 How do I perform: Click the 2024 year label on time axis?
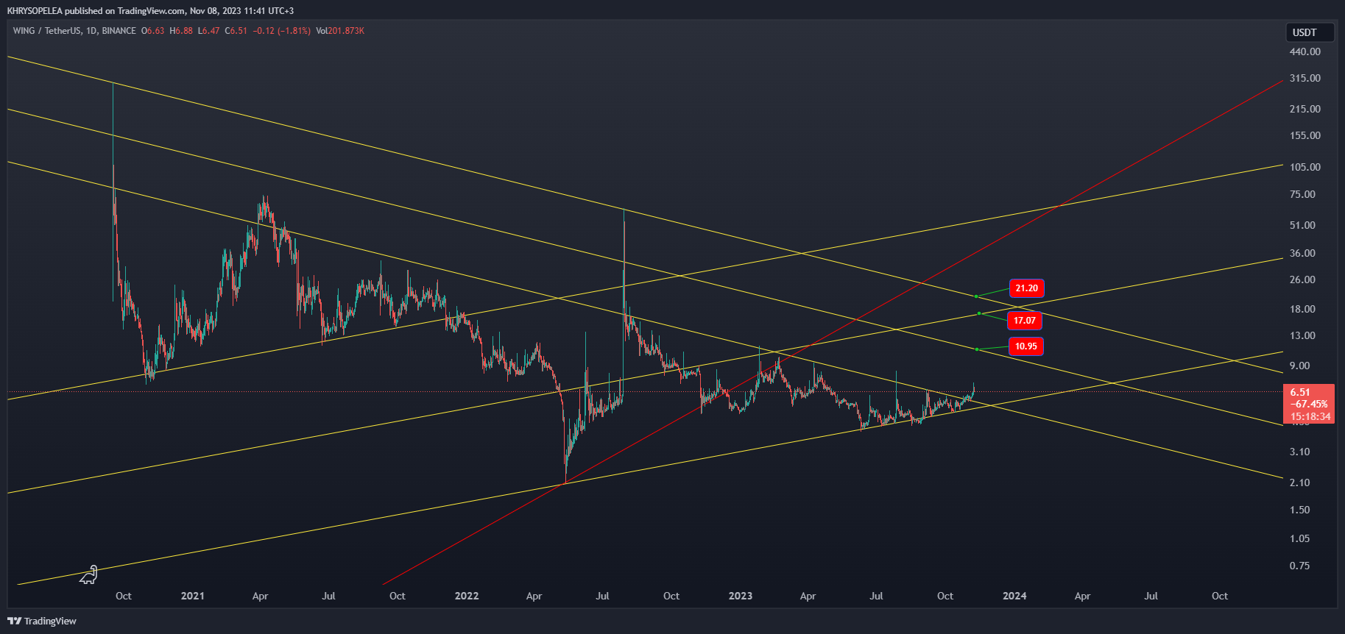(x=1014, y=596)
